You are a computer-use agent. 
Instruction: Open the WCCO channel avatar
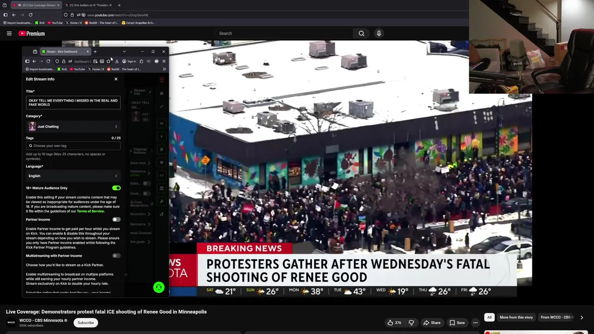(x=11, y=322)
